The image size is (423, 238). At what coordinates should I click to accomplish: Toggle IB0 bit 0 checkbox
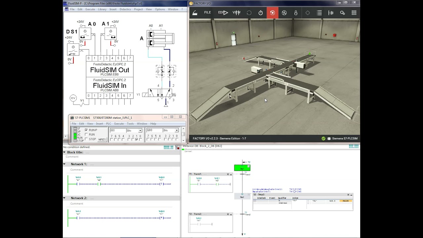click(x=140, y=139)
